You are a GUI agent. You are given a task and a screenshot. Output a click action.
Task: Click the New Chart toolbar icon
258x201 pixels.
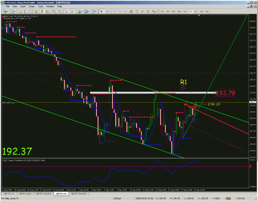5,12
